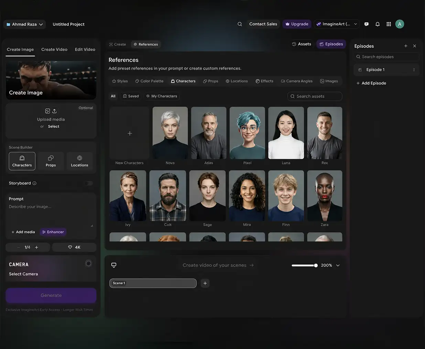Click the upload media icon
Image resolution: width=425 pixels, height=349 pixels.
pos(54,111)
